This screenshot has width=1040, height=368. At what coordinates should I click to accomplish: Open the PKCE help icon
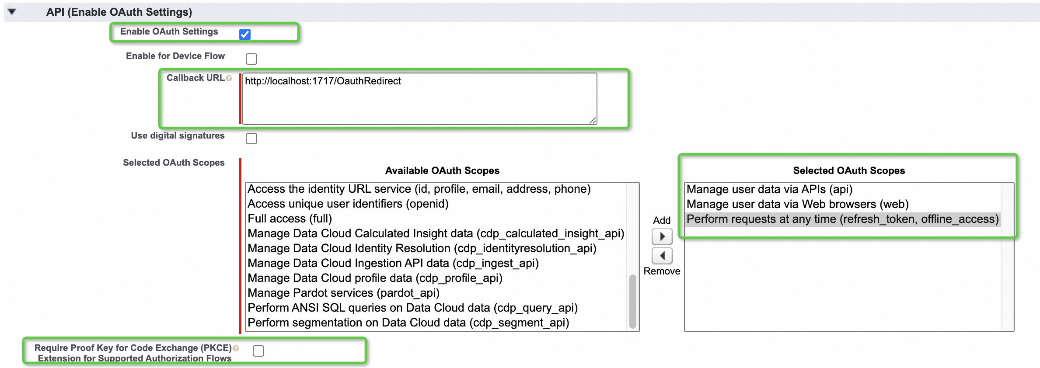coord(236,348)
